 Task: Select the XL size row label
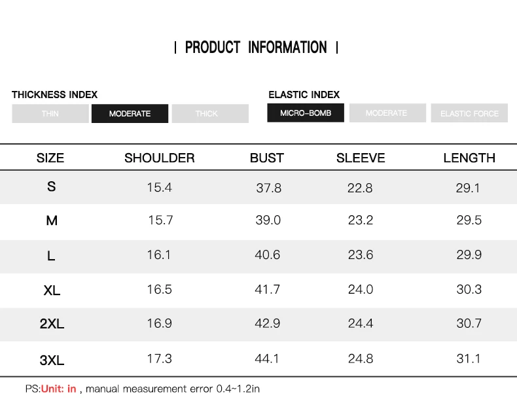click(52, 290)
